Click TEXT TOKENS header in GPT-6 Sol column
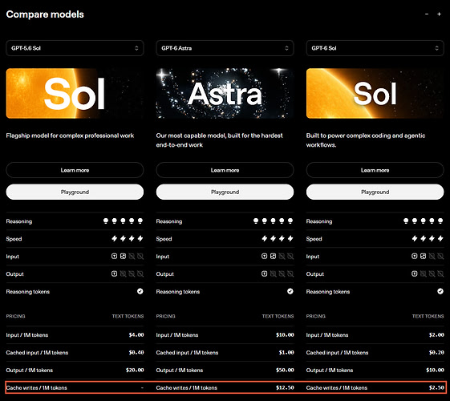The height and width of the screenshot is (401, 450). pos(428,316)
